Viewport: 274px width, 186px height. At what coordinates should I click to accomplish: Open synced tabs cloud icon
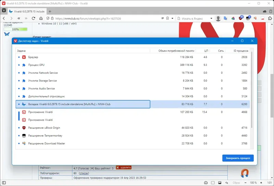coord(264,11)
